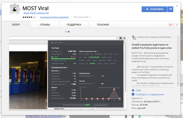Open the ПОХОЖИЕ tab
The width and height of the screenshot is (183, 118).
[103, 25]
